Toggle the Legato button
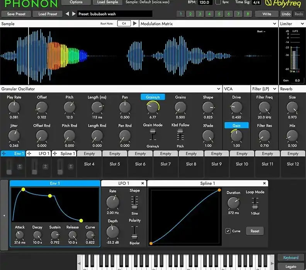 point(291,267)
